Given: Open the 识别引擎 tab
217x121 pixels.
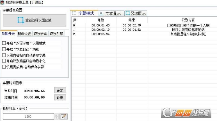Looking at the screenshot, I should pyautogui.click(x=56, y=33).
